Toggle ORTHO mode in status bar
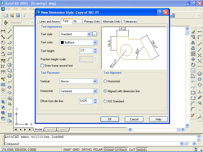 [x=86, y=150]
